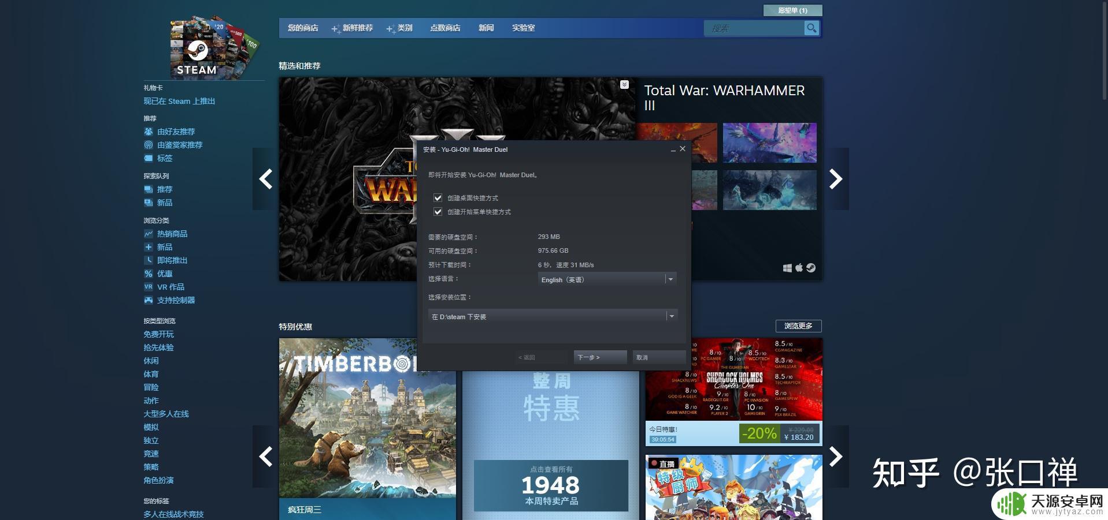Click the upcoming clock icon
Screen dimensions: 1108x520
(x=149, y=260)
